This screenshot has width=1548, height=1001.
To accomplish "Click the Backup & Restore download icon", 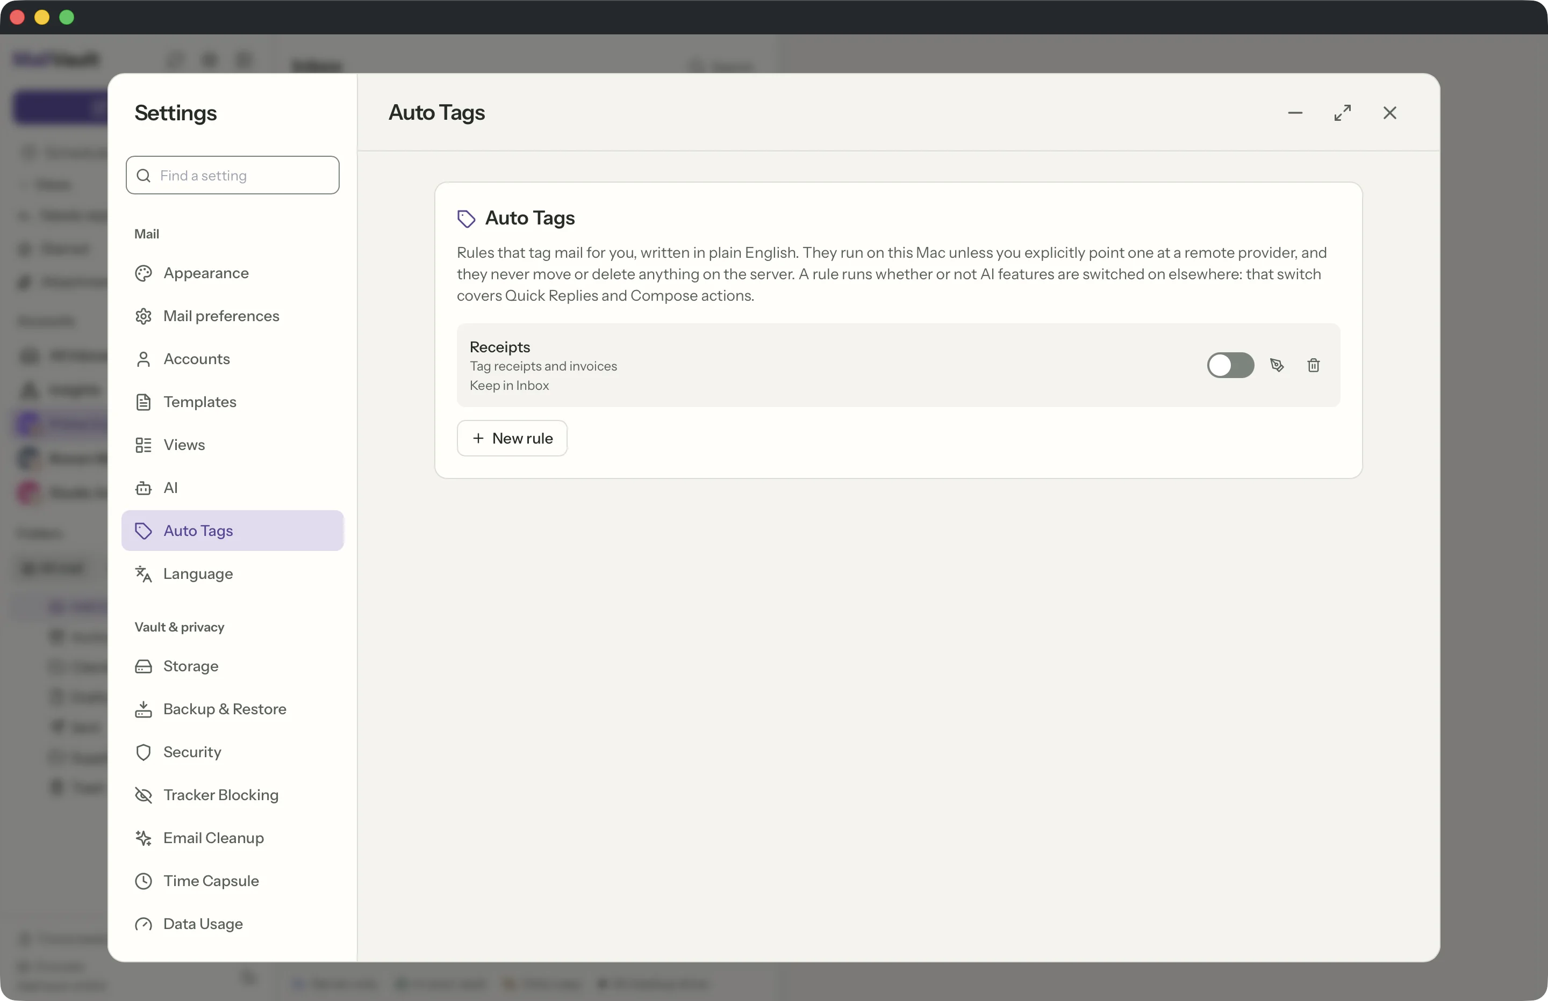I will click(x=143, y=710).
